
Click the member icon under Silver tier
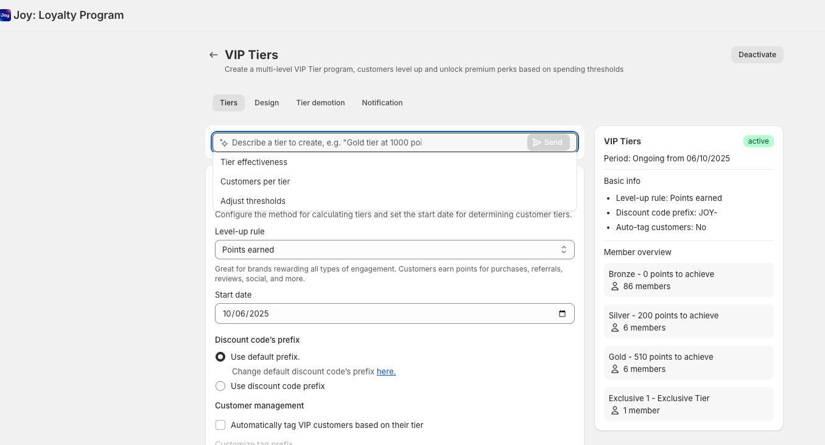click(x=614, y=328)
